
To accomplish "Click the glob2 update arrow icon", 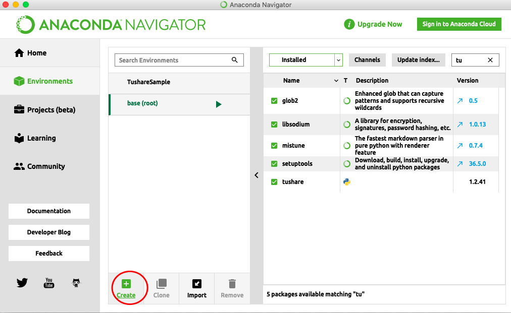I will pyautogui.click(x=460, y=101).
